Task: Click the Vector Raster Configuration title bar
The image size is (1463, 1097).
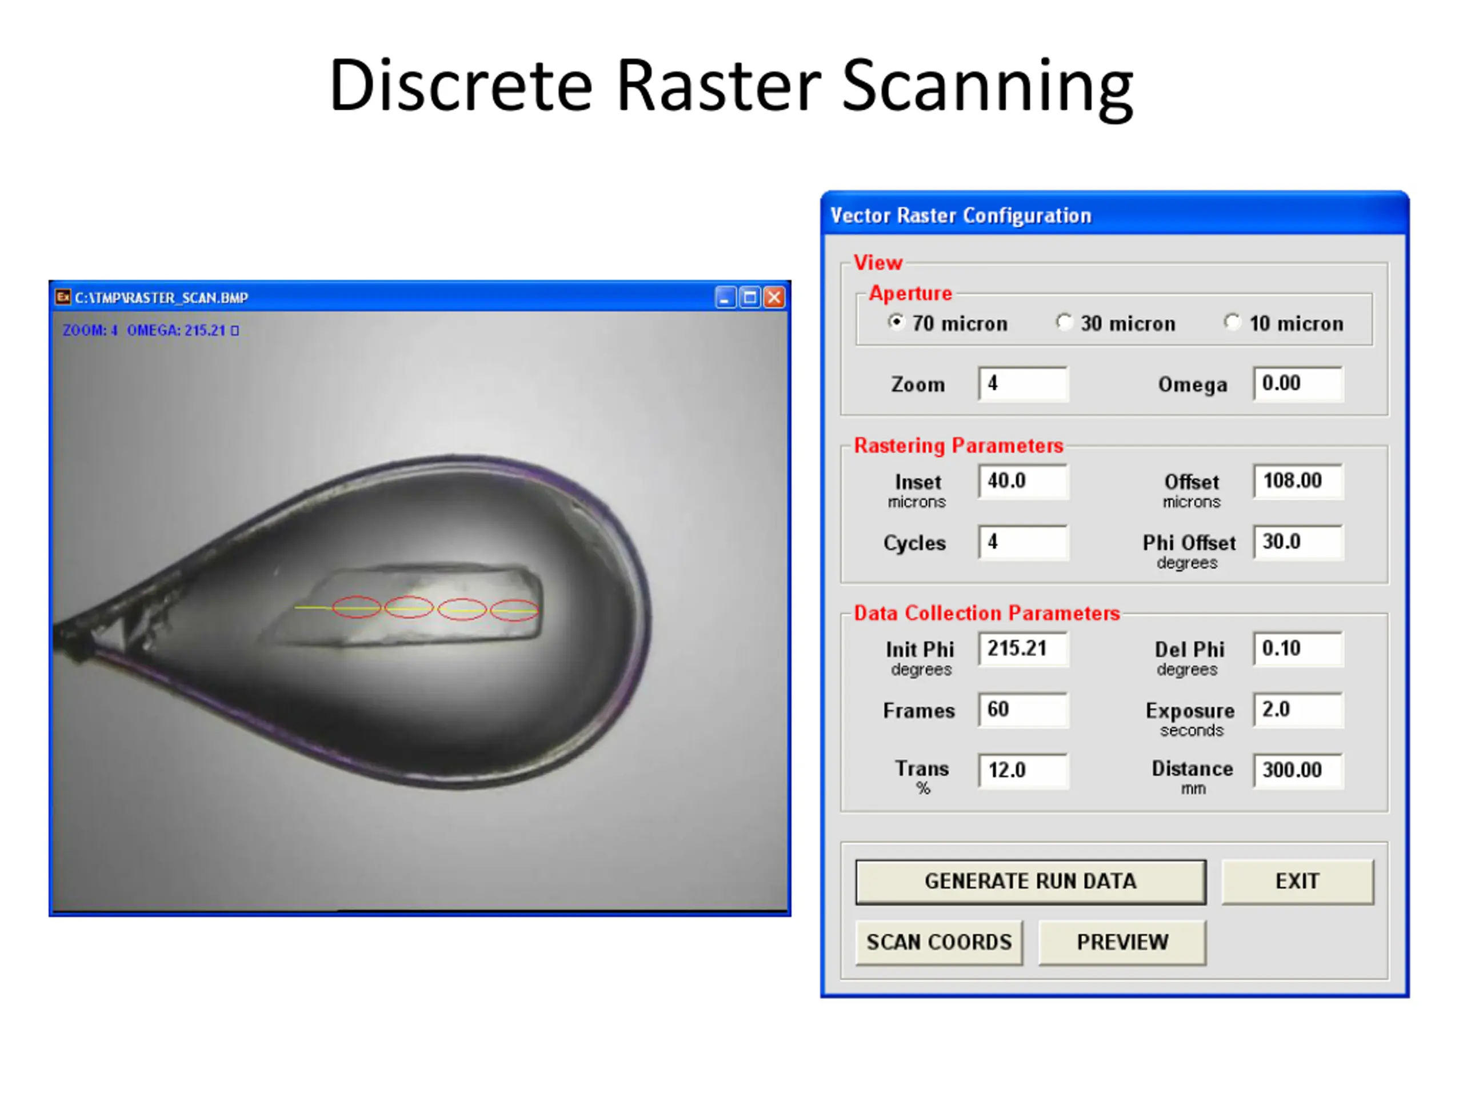Action: pyautogui.click(x=1114, y=215)
